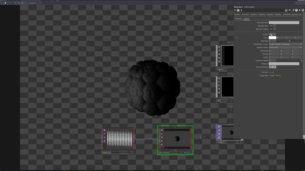The width and height of the screenshot is (305, 171).
Task: Toggle Render Lights Off switch
Action: 273,29
